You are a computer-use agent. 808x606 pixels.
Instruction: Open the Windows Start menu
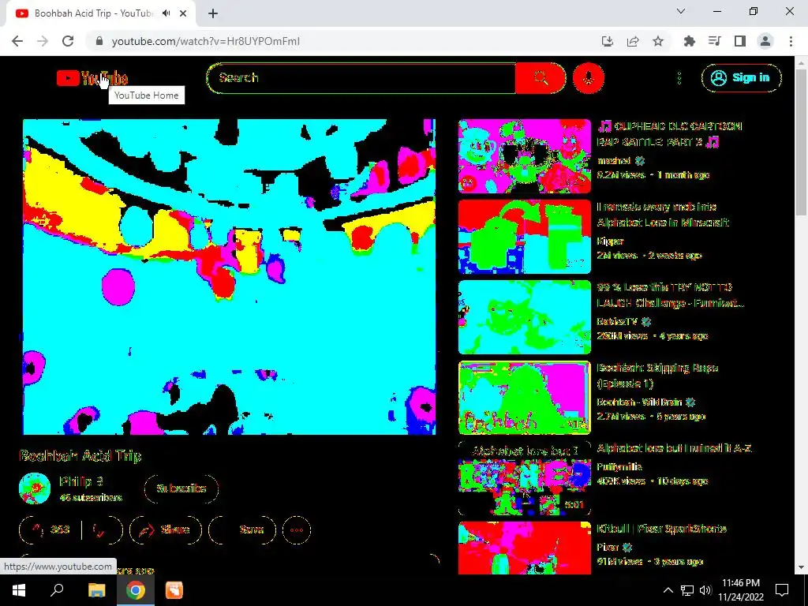[19, 590]
